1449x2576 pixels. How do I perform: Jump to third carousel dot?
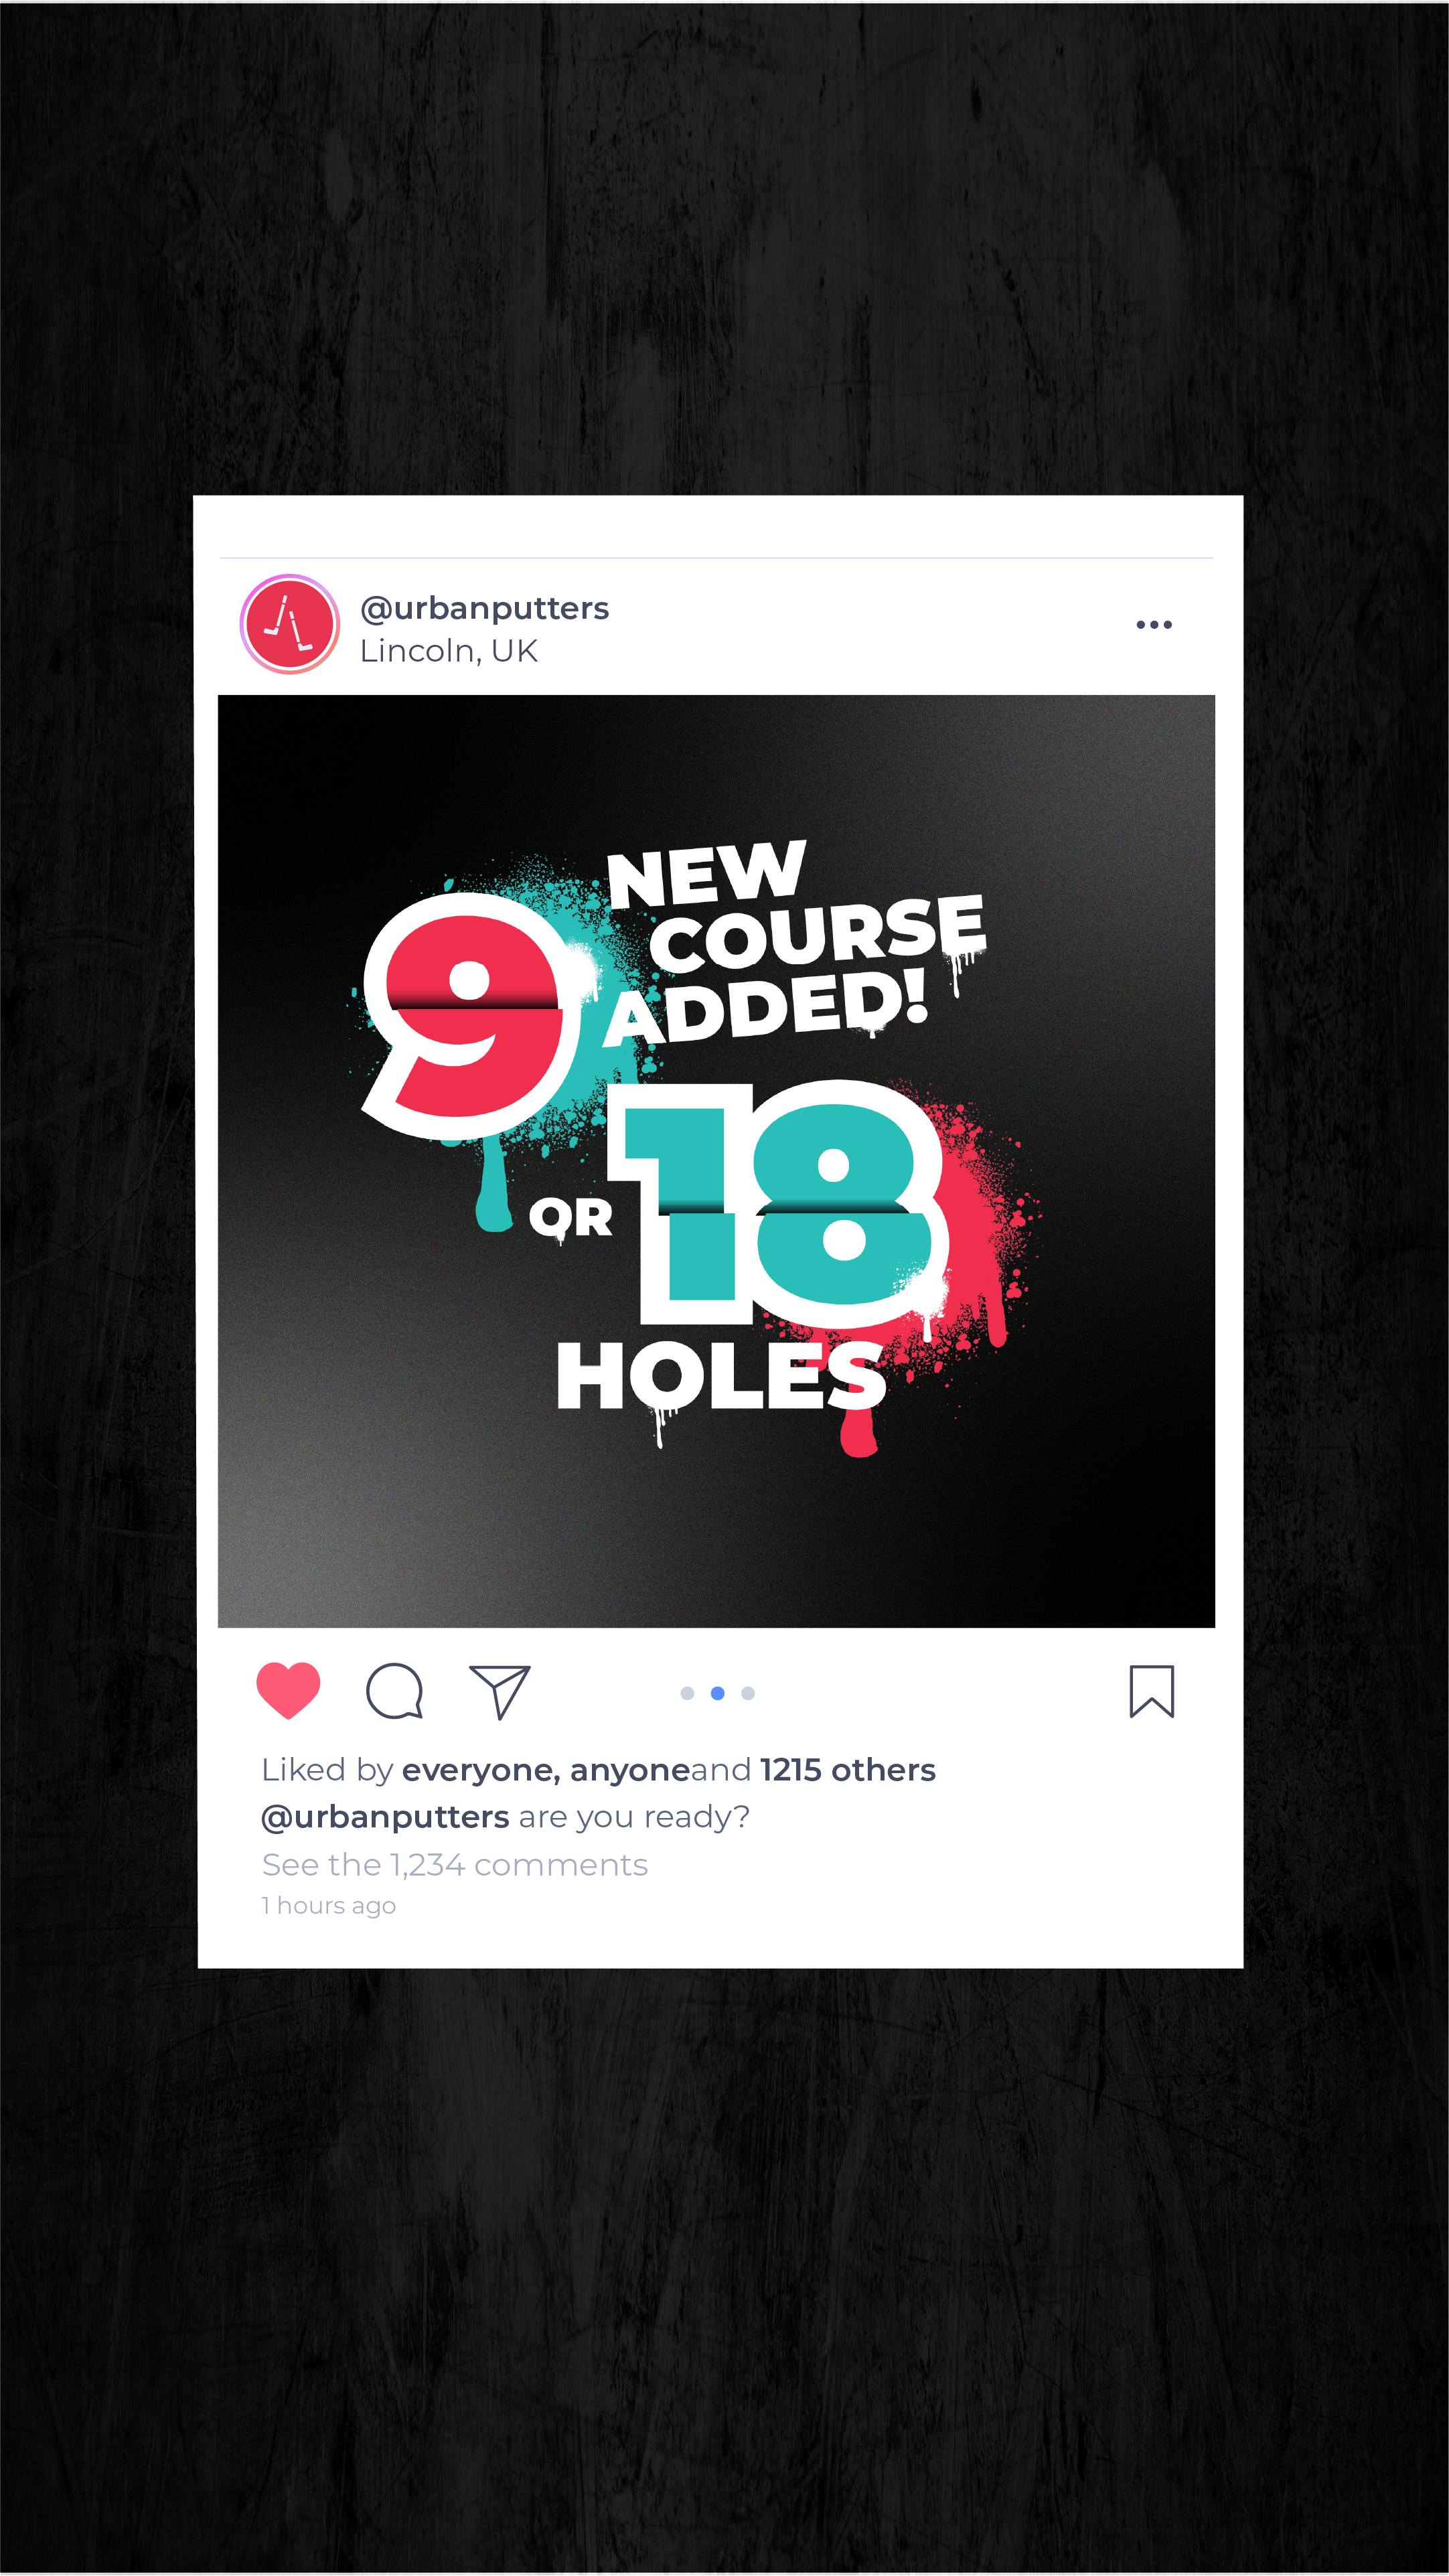(747, 1693)
